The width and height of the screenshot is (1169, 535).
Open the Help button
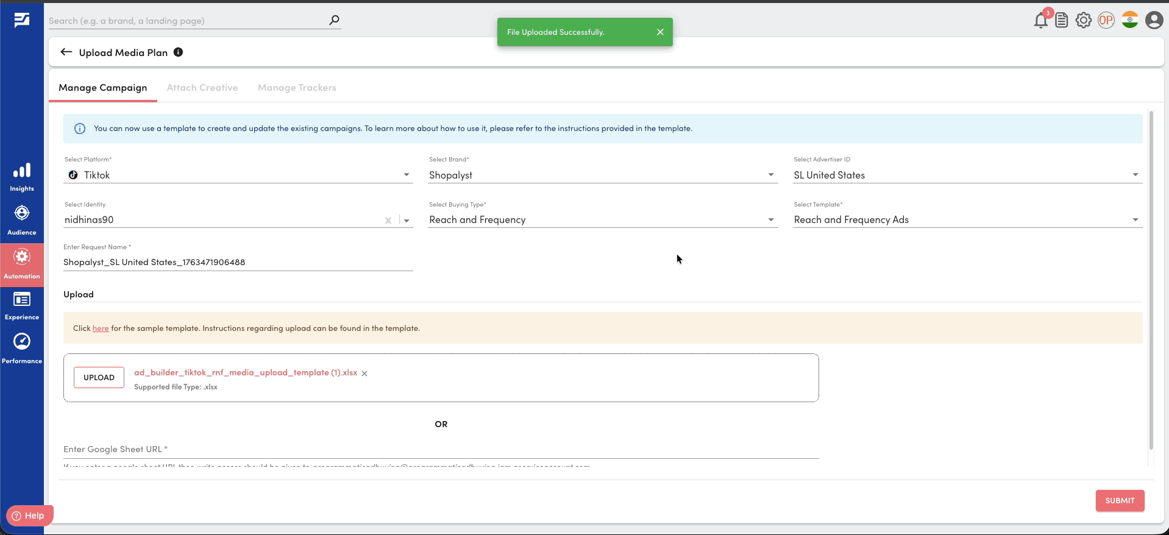tap(29, 516)
